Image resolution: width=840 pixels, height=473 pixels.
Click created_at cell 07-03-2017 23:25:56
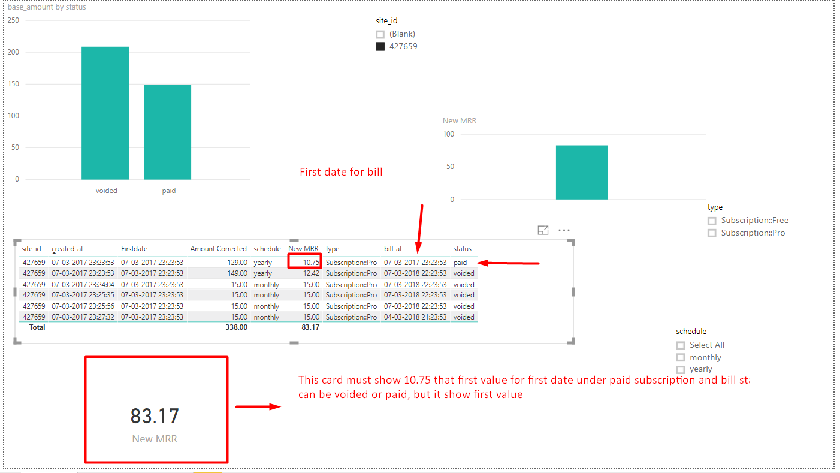click(x=83, y=306)
